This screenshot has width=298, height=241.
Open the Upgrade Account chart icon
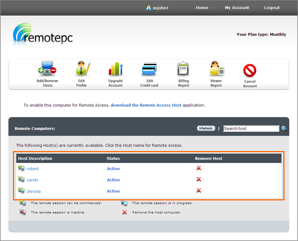116,69
